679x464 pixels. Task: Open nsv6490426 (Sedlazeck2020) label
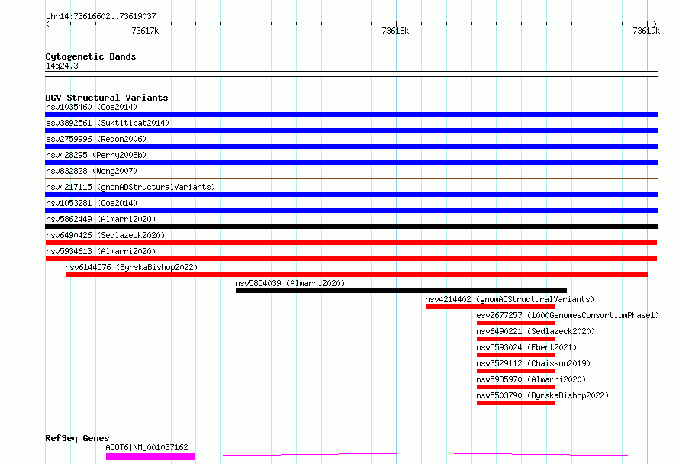[x=105, y=235]
